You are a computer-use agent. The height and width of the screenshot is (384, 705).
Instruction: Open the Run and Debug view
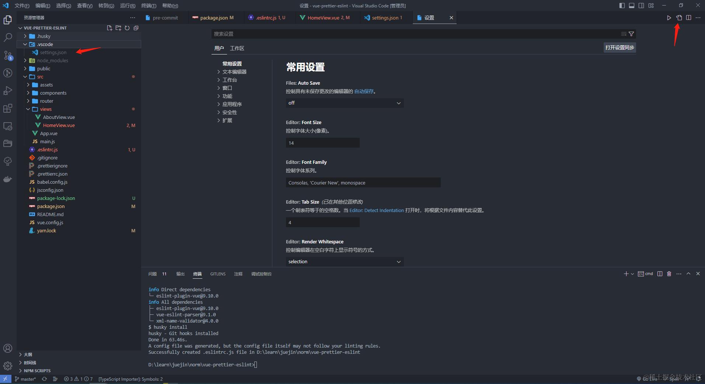pos(8,91)
